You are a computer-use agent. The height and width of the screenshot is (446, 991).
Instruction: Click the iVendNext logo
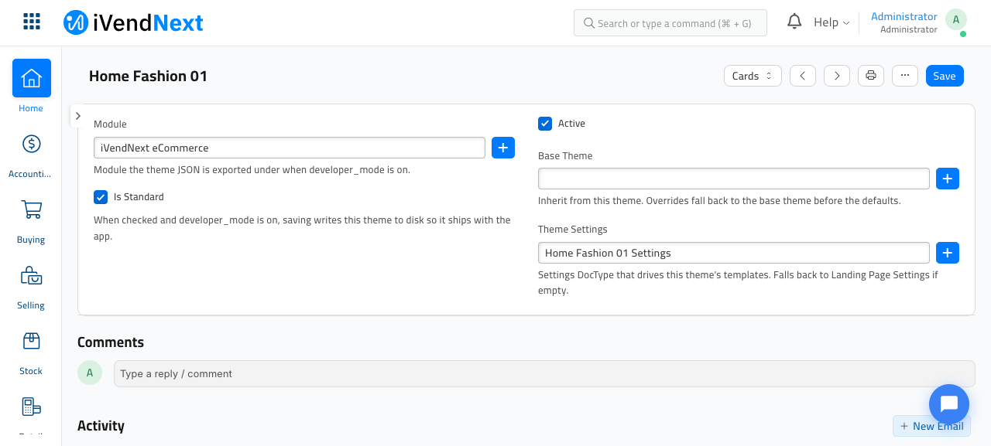(133, 22)
